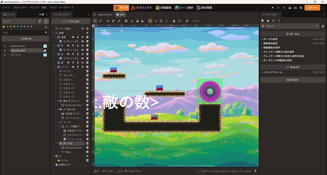Click the 保存 save button
The image size is (327, 175).
pos(120,15)
